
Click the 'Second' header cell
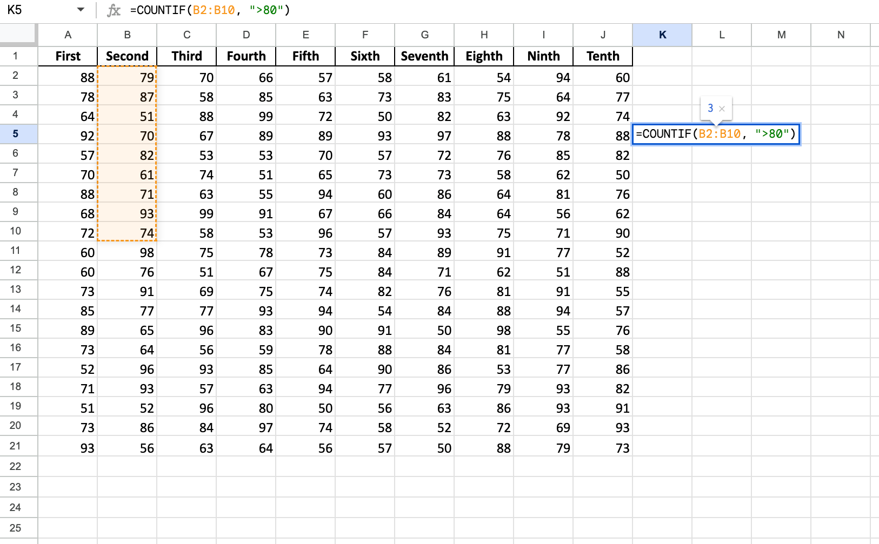click(x=127, y=56)
